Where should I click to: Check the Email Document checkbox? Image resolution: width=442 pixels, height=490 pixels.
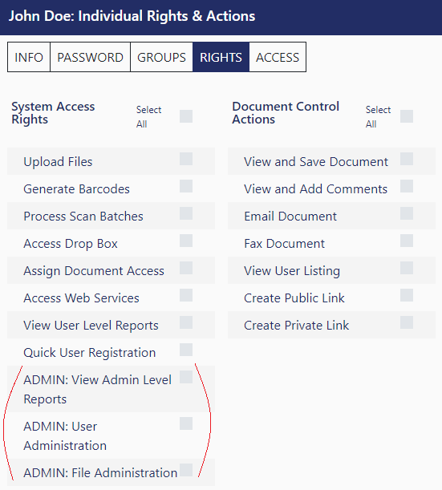(x=407, y=213)
